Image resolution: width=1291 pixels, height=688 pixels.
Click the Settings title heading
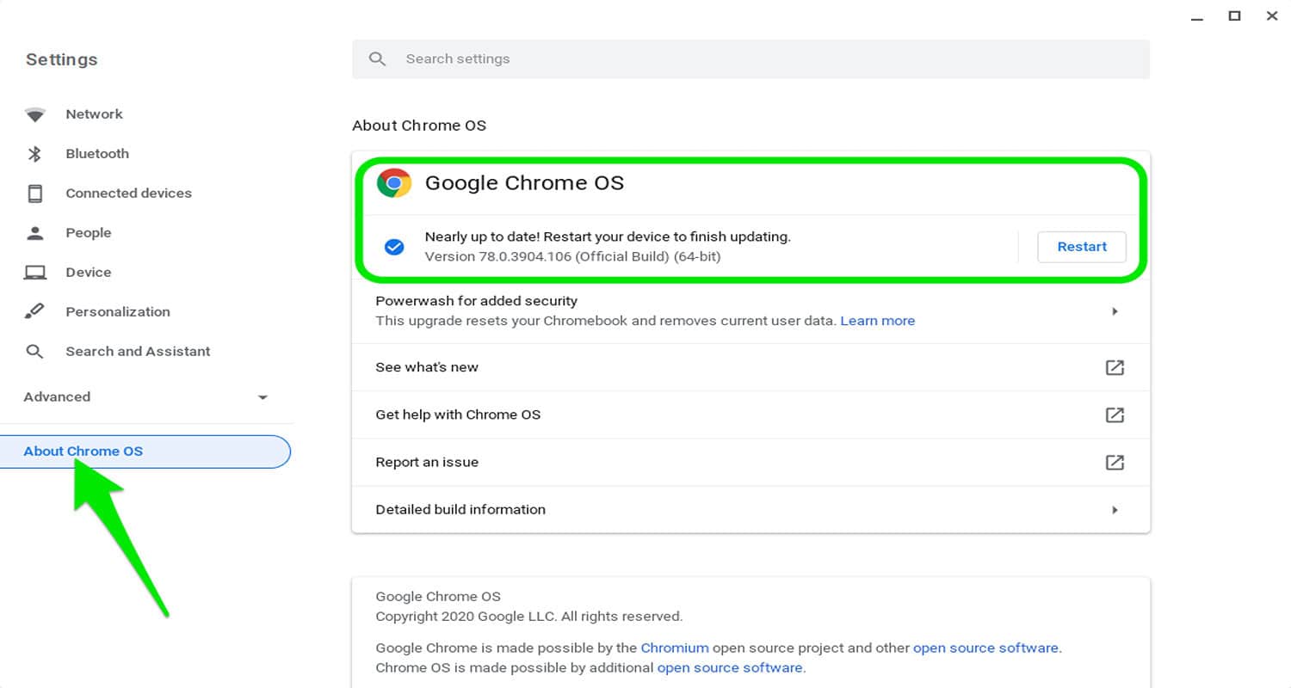coord(62,59)
